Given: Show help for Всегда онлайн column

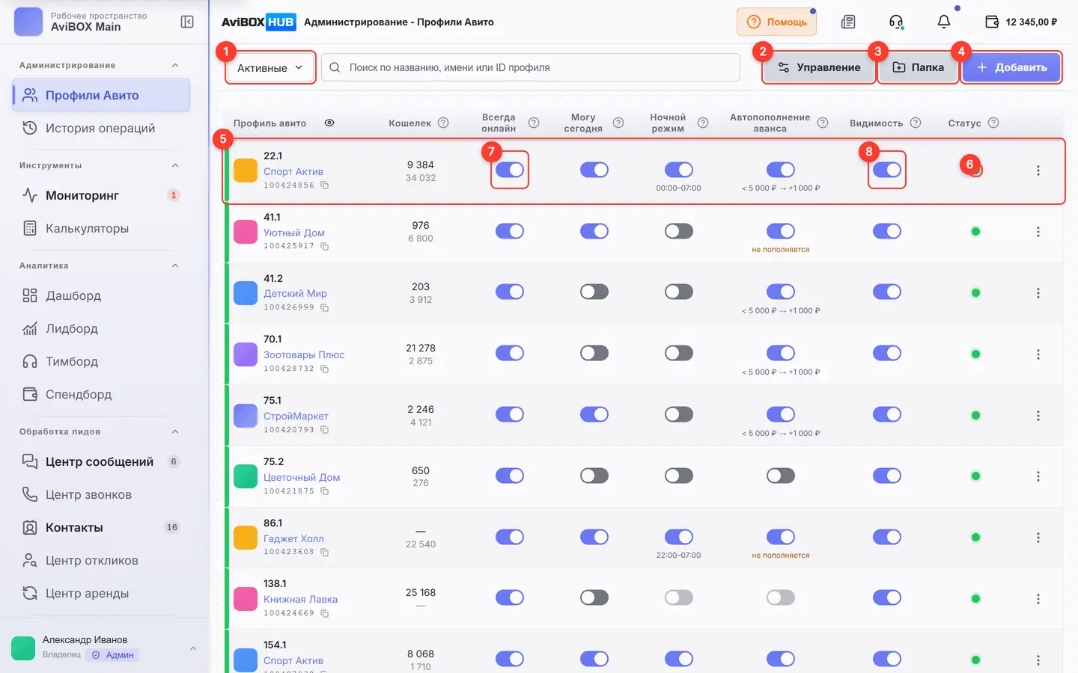Looking at the screenshot, I should point(534,123).
